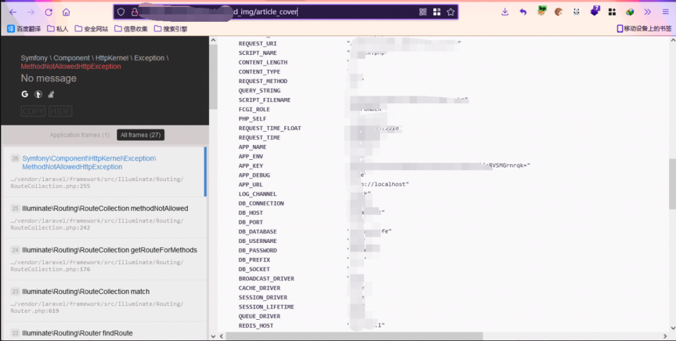The width and height of the screenshot is (676, 341).
Task: Click the REDIS_HOST variable name
Action: pyautogui.click(x=255, y=326)
